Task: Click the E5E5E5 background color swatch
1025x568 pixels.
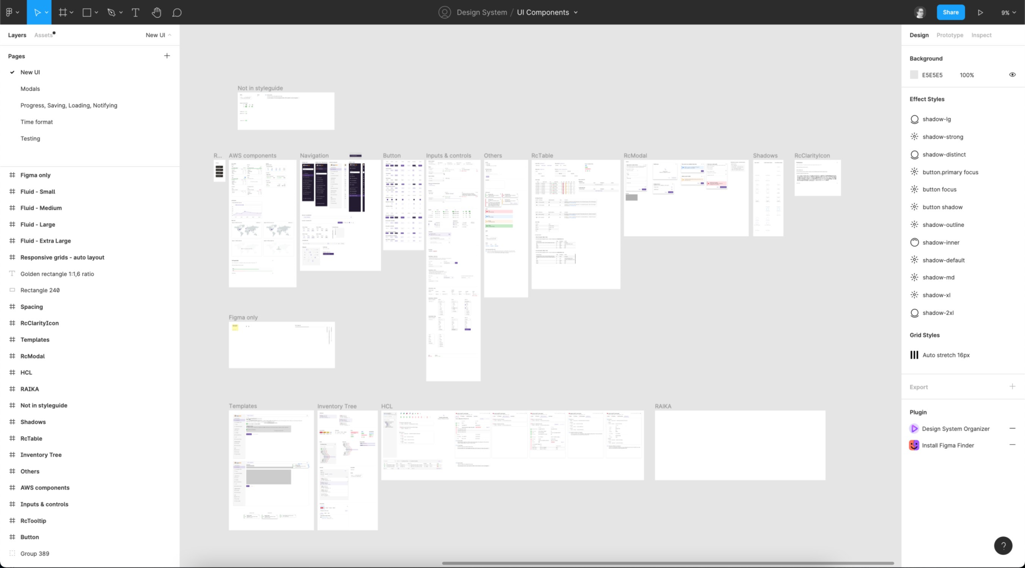Action: point(914,75)
